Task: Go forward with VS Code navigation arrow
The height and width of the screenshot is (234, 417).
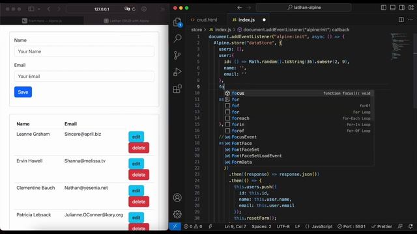Action: 249,8
